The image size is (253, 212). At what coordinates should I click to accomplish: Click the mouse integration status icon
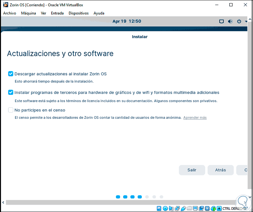pos(213,209)
